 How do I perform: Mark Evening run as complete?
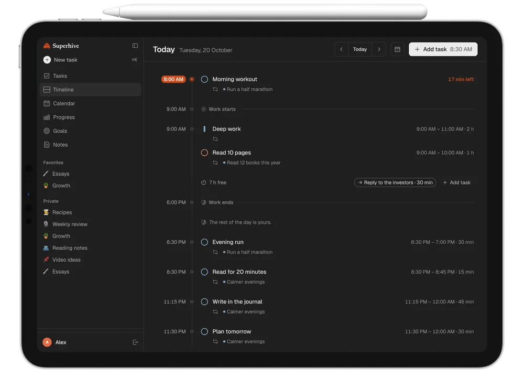tap(204, 242)
